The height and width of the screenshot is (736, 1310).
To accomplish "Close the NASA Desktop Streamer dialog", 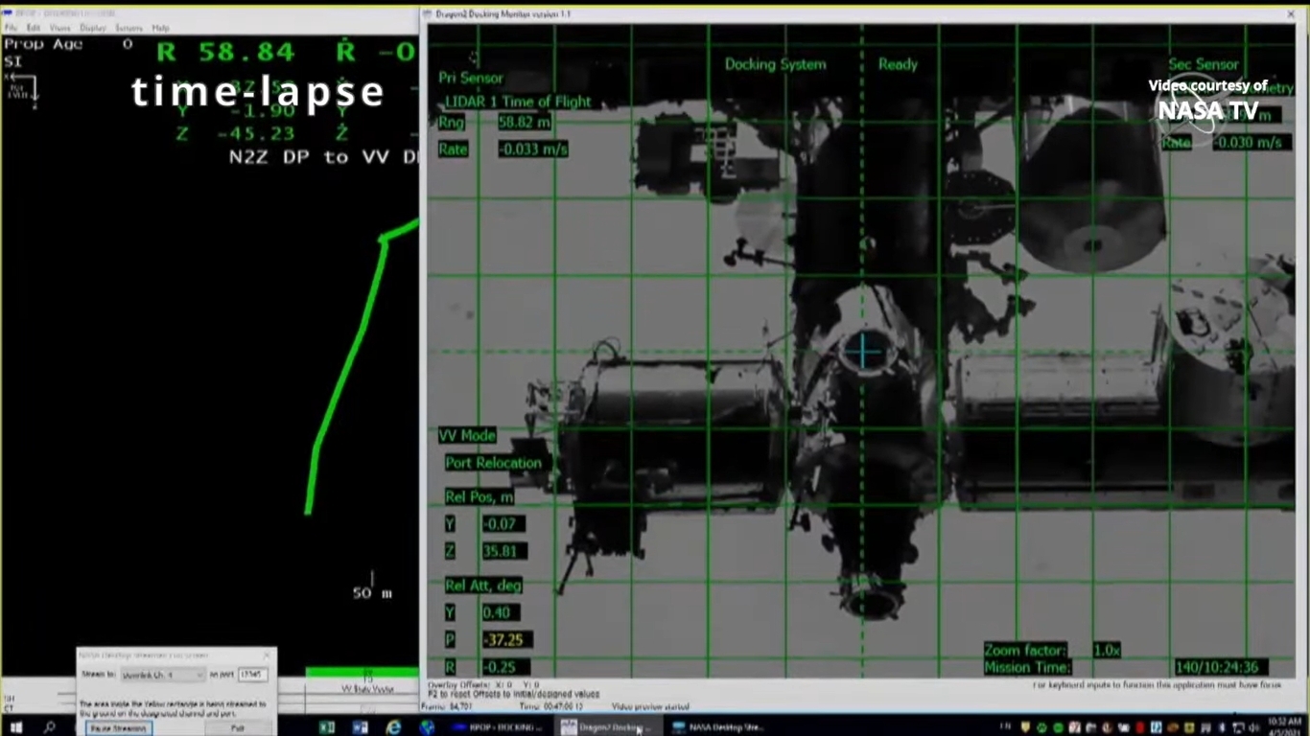I will (x=266, y=655).
